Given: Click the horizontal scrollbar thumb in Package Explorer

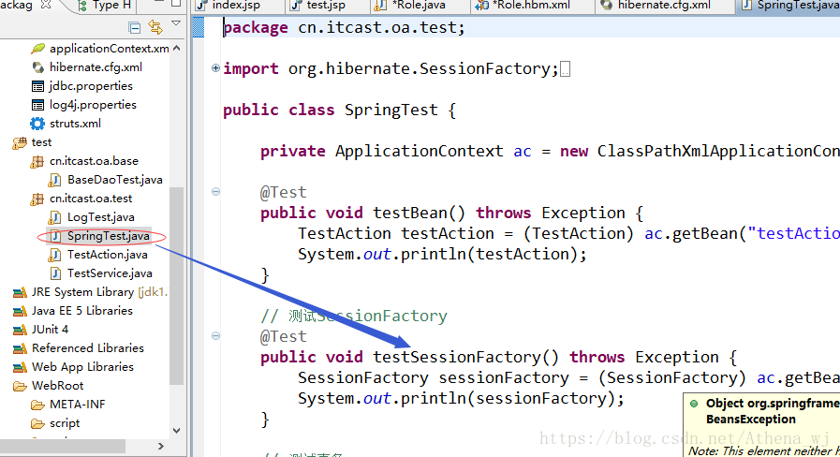Looking at the screenshot, I should (x=62, y=446).
